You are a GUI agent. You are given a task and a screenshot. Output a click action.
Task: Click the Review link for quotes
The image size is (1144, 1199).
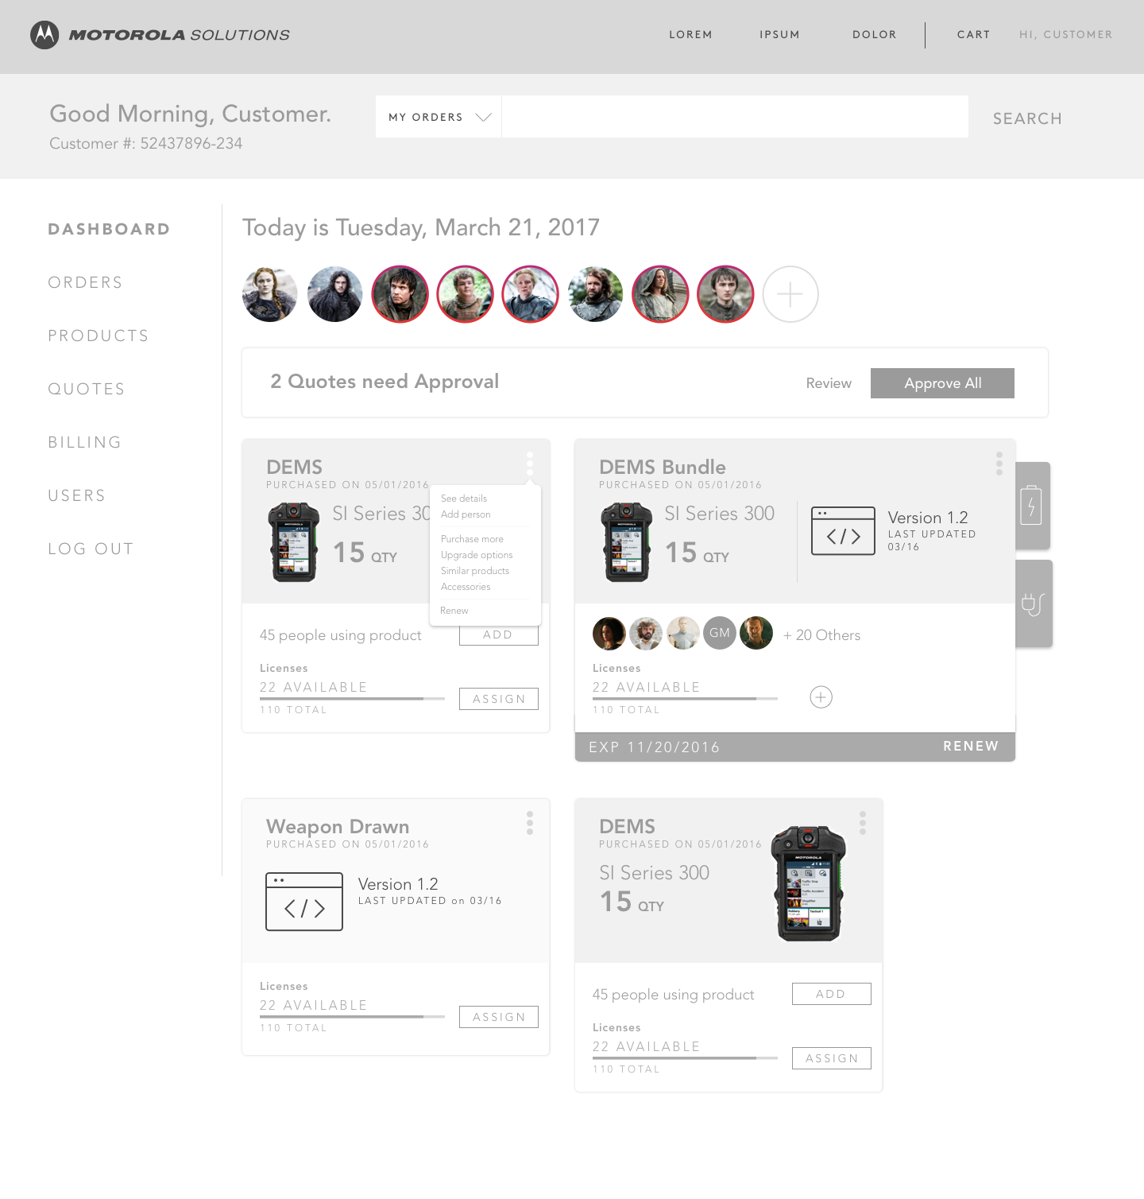[829, 383]
